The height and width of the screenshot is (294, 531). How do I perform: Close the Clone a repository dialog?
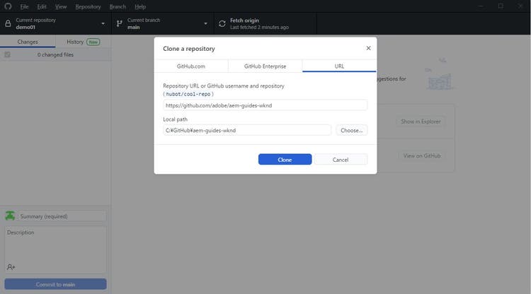368,48
